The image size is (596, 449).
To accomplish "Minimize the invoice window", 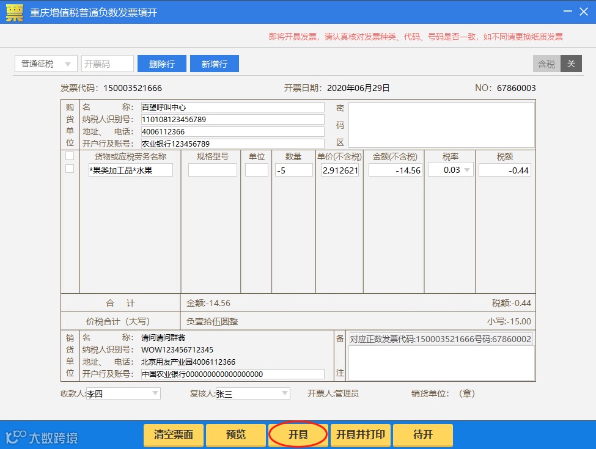I will [x=567, y=12].
